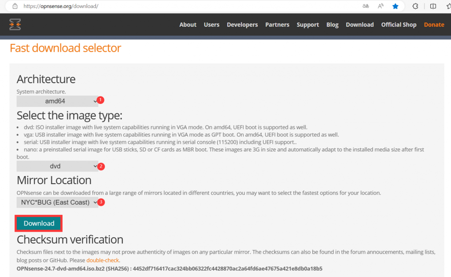Go to the Developers menu
451x277 pixels.
click(242, 25)
